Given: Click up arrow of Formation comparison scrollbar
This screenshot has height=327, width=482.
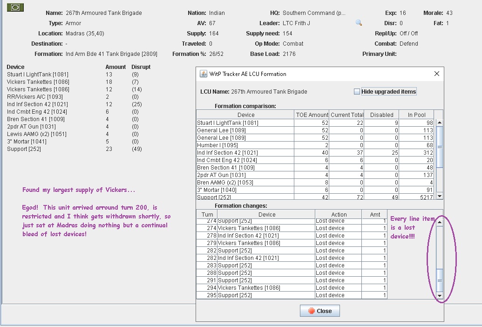Looking at the screenshot, I should point(440,123).
